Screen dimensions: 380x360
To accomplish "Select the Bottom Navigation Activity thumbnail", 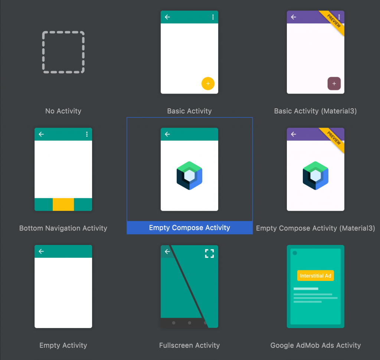I will point(63,169).
